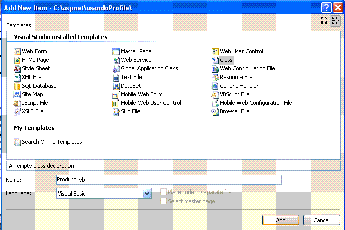Pick the DataSet template icon
Image resolution: width=345 pixels, height=230 pixels.
[x=116, y=86]
